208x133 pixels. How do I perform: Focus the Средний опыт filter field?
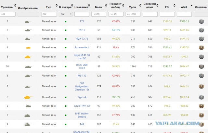pos(150,14)
